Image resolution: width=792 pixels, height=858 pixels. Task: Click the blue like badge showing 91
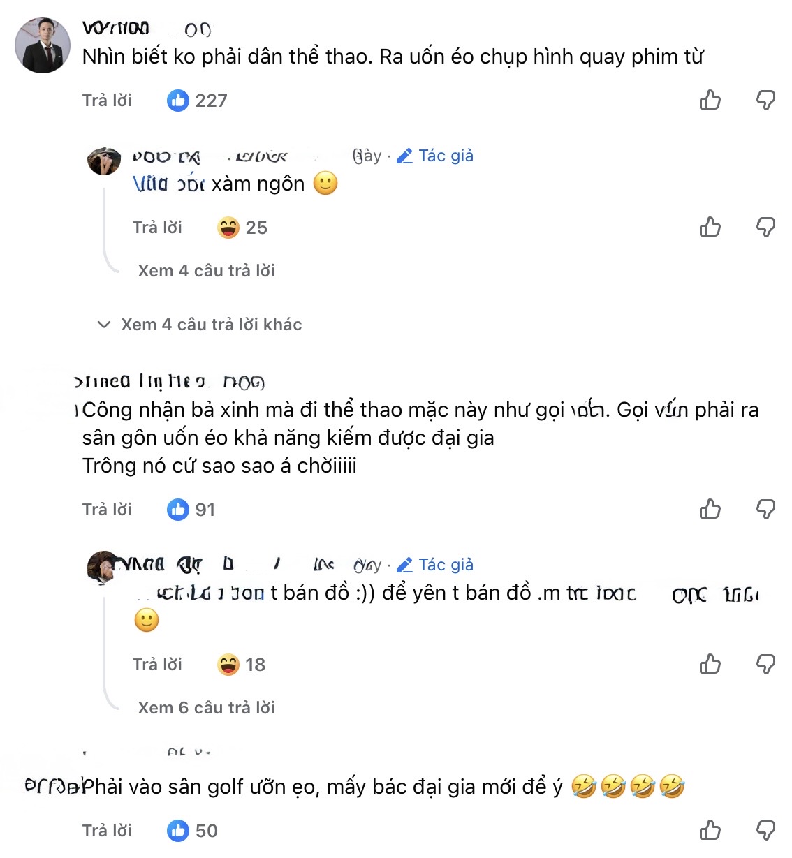point(191,510)
